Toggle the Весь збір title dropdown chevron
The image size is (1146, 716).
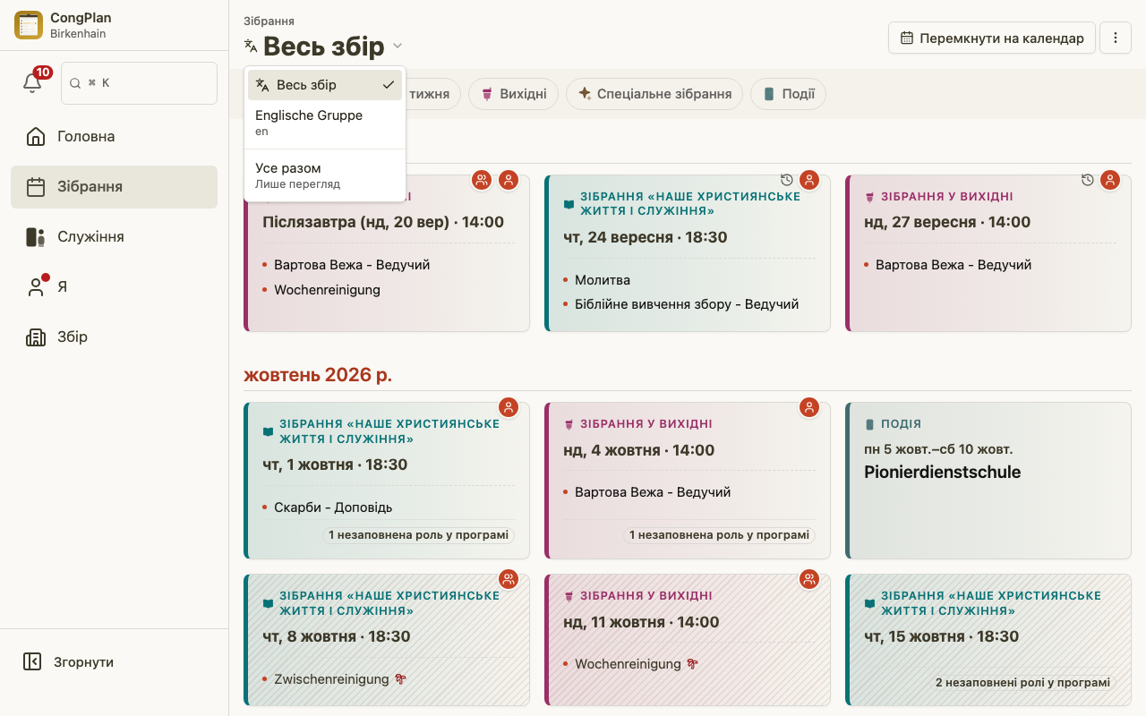coord(398,46)
